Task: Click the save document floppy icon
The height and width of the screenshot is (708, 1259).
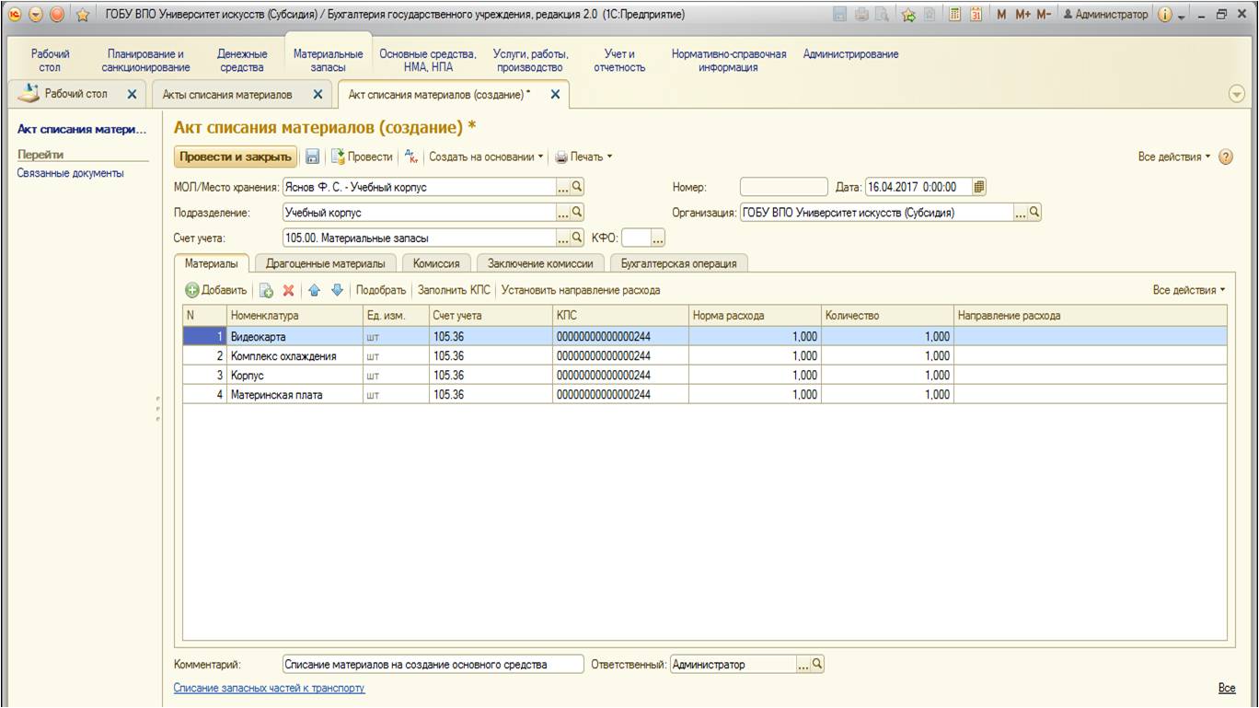Action: pyautogui.click(x=312, y=157)
